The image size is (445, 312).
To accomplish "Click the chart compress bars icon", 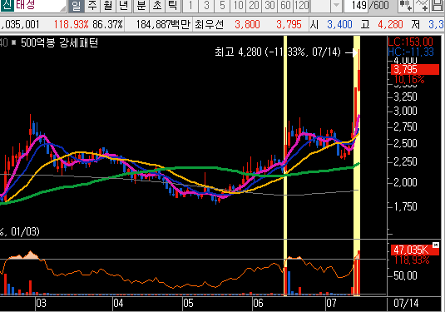I will (x=406, y=6).
